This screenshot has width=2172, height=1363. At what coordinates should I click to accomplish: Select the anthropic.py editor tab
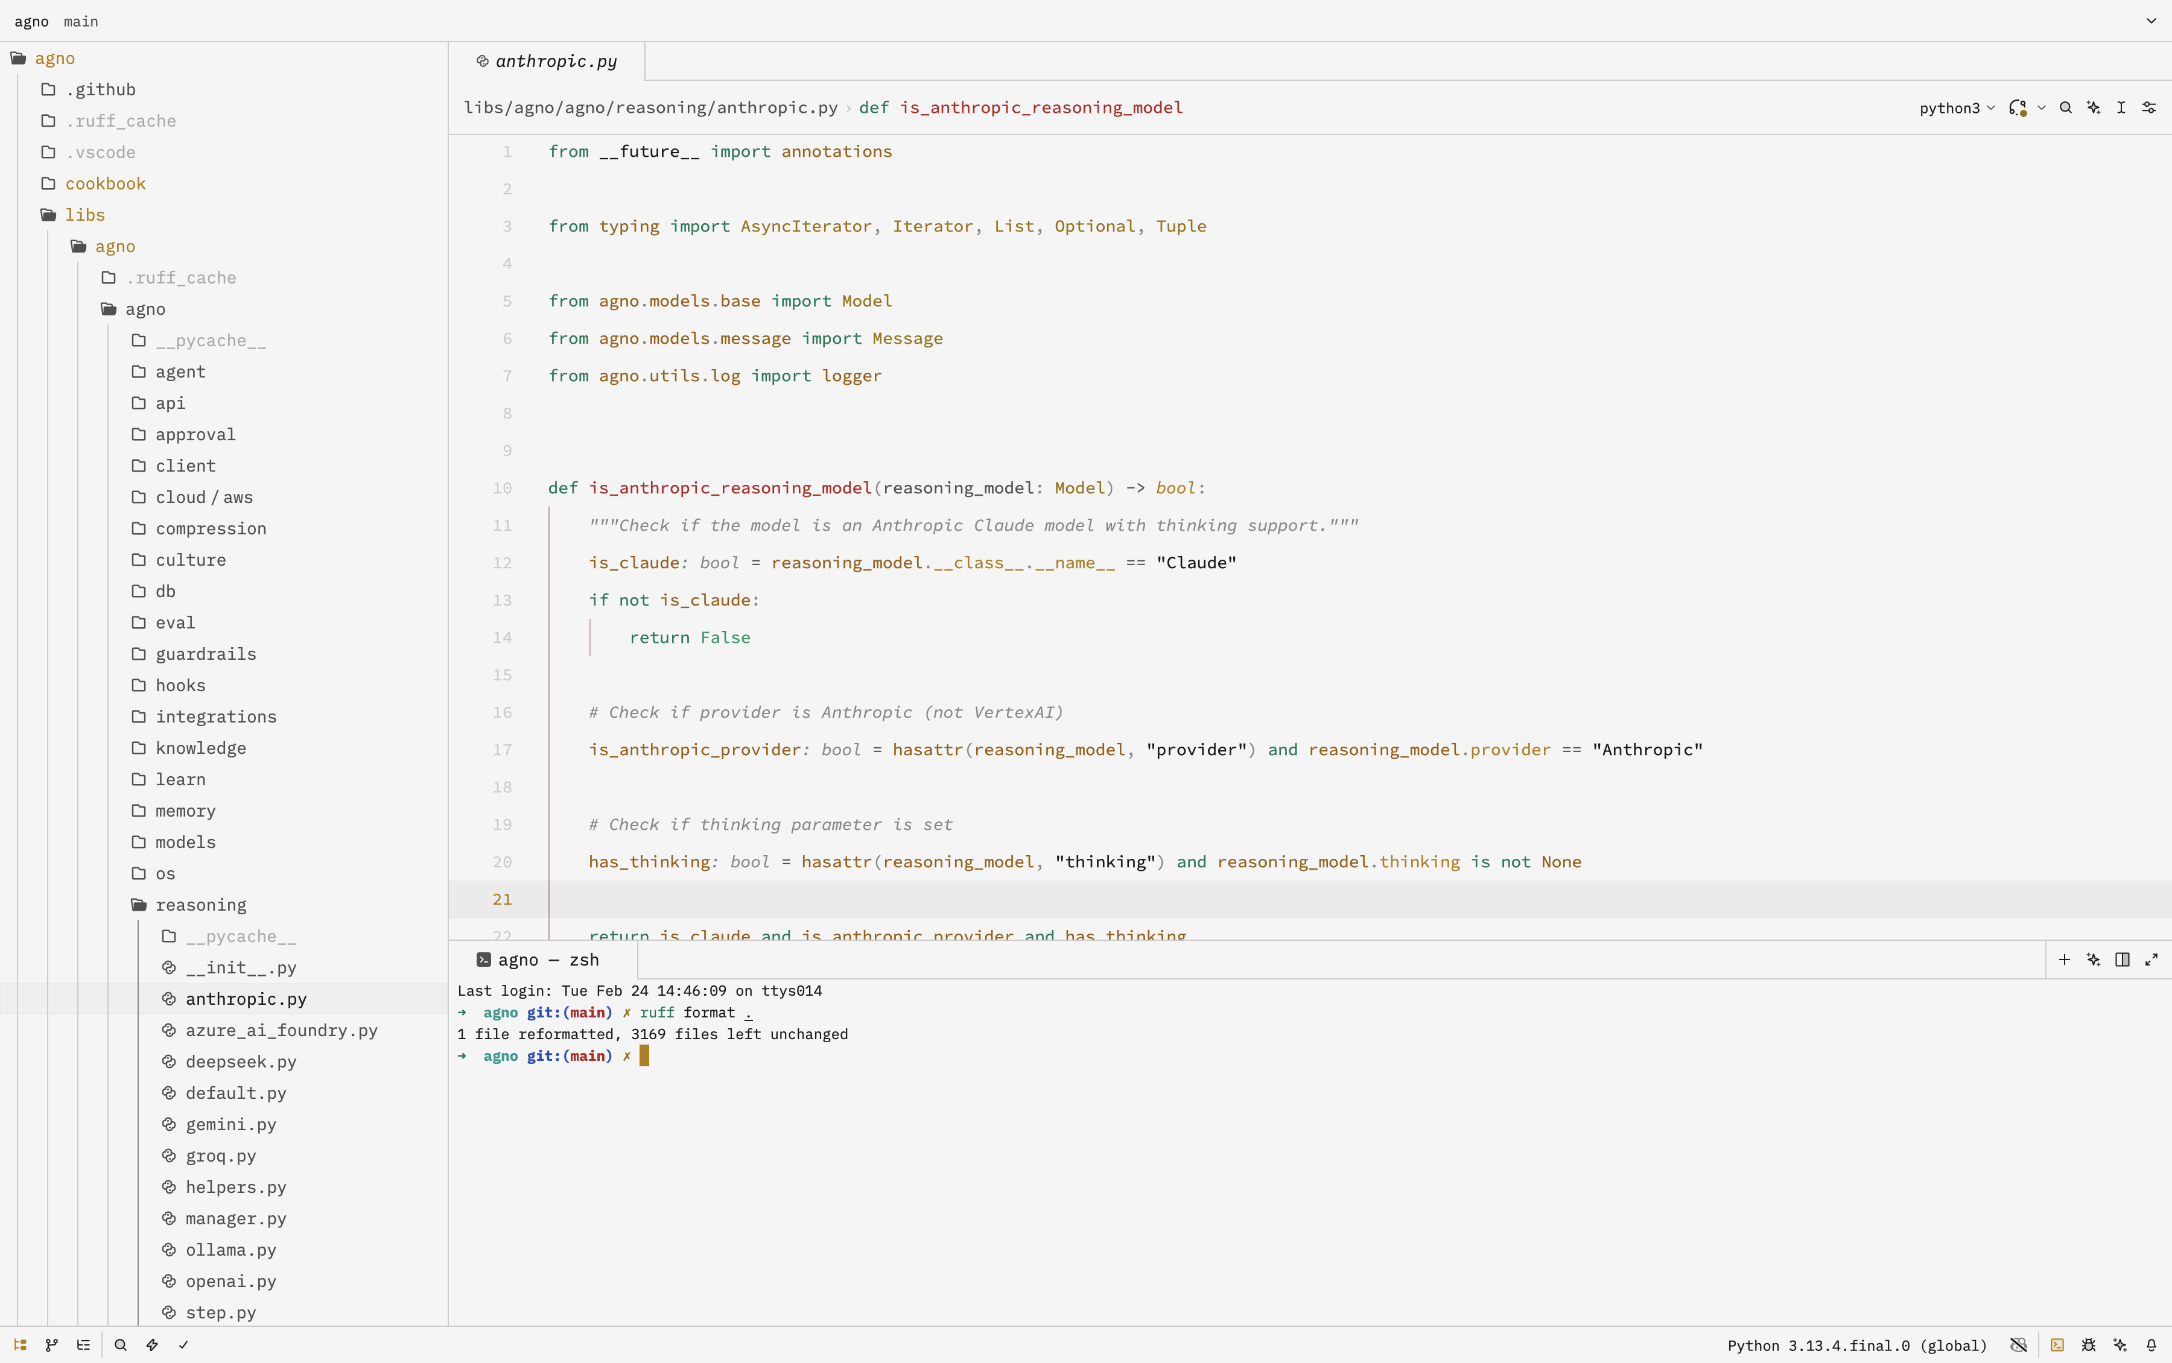[x=547, y=62]
